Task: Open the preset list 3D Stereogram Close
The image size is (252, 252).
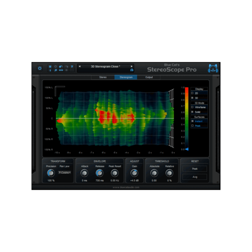Action: [105, 66]
